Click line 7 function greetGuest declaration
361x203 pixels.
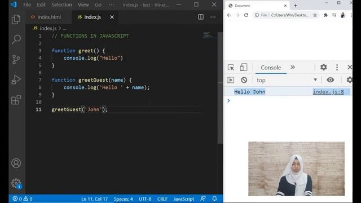[91, 80]
